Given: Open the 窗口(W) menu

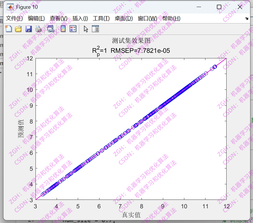Looking at the screenshot, I should [x=147, y=18].
